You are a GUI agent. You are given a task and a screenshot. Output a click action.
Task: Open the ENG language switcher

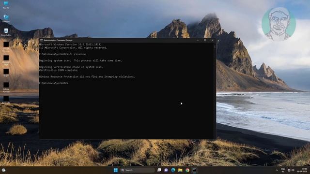click(283, 170)
